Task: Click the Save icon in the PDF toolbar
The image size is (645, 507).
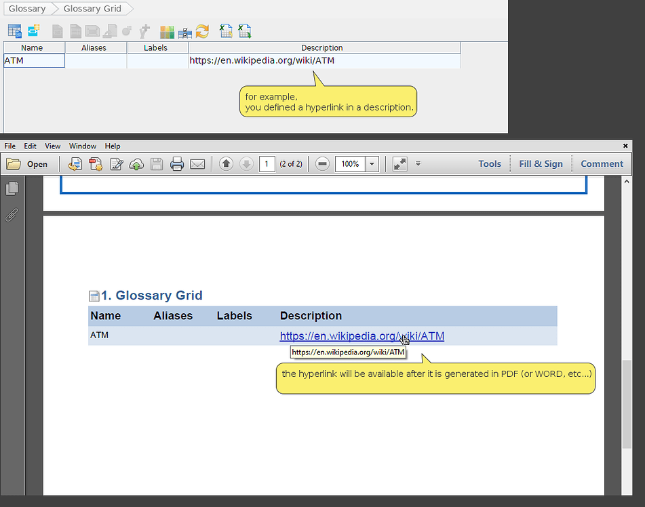Action: coord(157,163)
